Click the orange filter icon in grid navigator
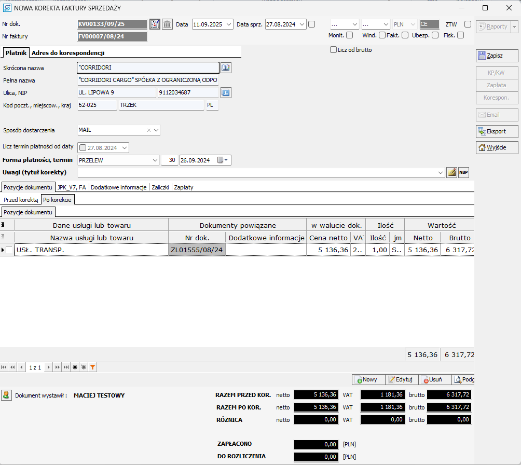 (92, 367)
